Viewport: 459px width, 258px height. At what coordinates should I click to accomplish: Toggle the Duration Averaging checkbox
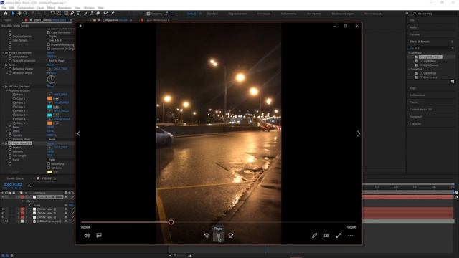click(49, 44)
